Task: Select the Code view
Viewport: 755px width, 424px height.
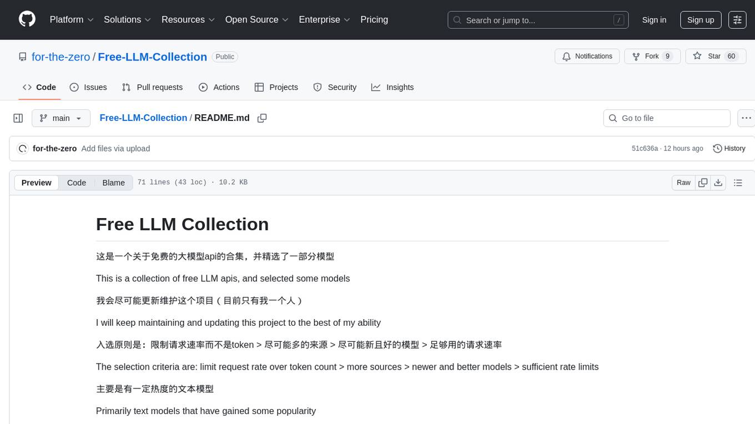Action: (x=77, y=183)
